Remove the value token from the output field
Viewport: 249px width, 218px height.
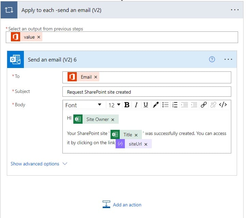click(39, 37)
